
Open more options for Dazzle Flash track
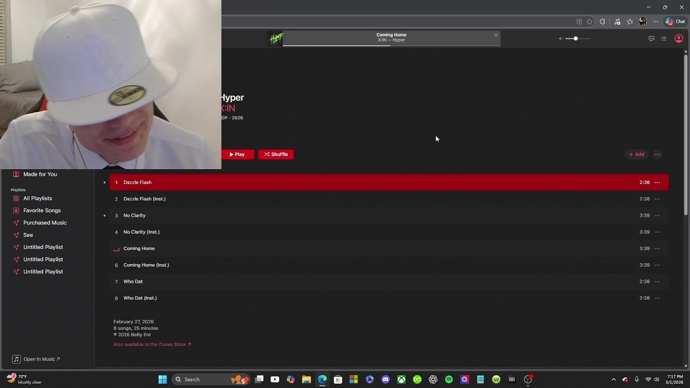(x=657, y=182)
